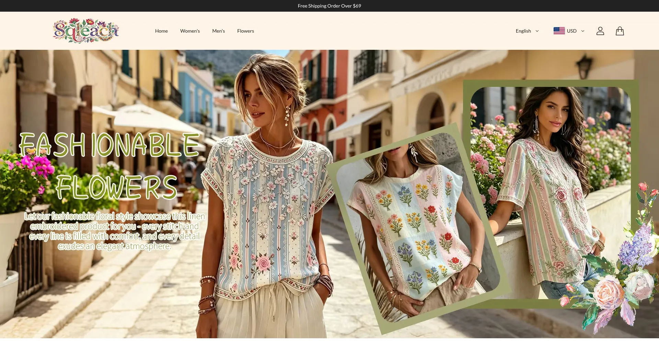Viewport: 659px width, 341px height.
Task: Click the Sqleach floral logo
Action: coord(86,31)
